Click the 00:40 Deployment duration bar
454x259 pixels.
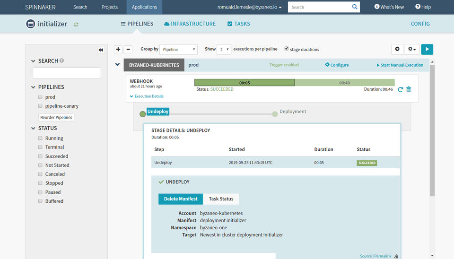345,83
